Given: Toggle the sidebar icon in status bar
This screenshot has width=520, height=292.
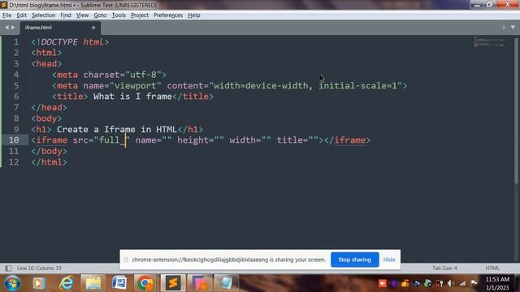Looking at the screenshot, I should (x=9, y=268).
